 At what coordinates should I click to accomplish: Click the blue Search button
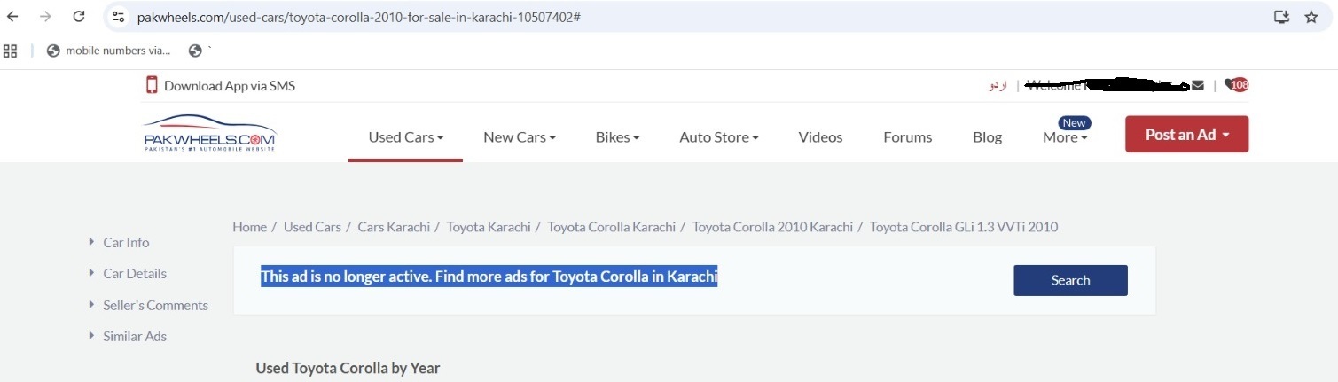coord(1070,280)
